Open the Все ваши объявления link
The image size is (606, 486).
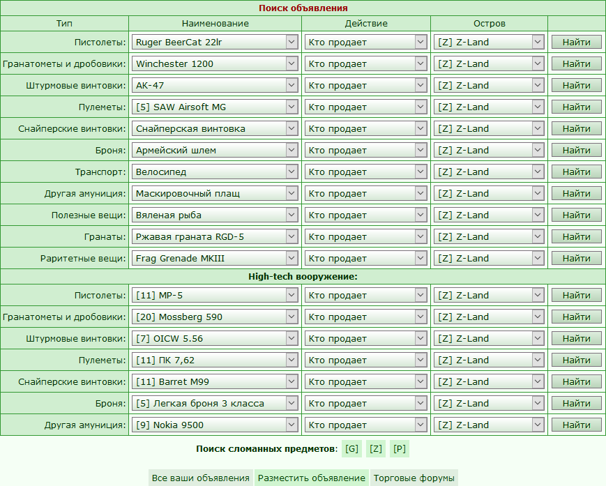[201, 478]
